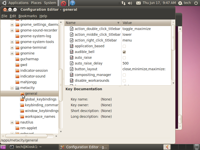The image size is (200, 150).
Task: Open the Bookmarks menu
Action: pyautogui.click(x=28, y=16)
